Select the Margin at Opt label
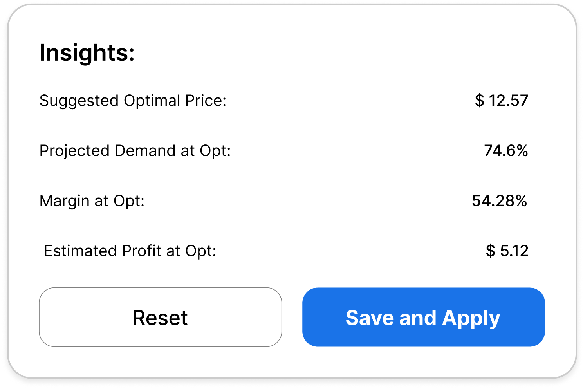The height and width of the screenshot is (388, 583). coord(92,201)
